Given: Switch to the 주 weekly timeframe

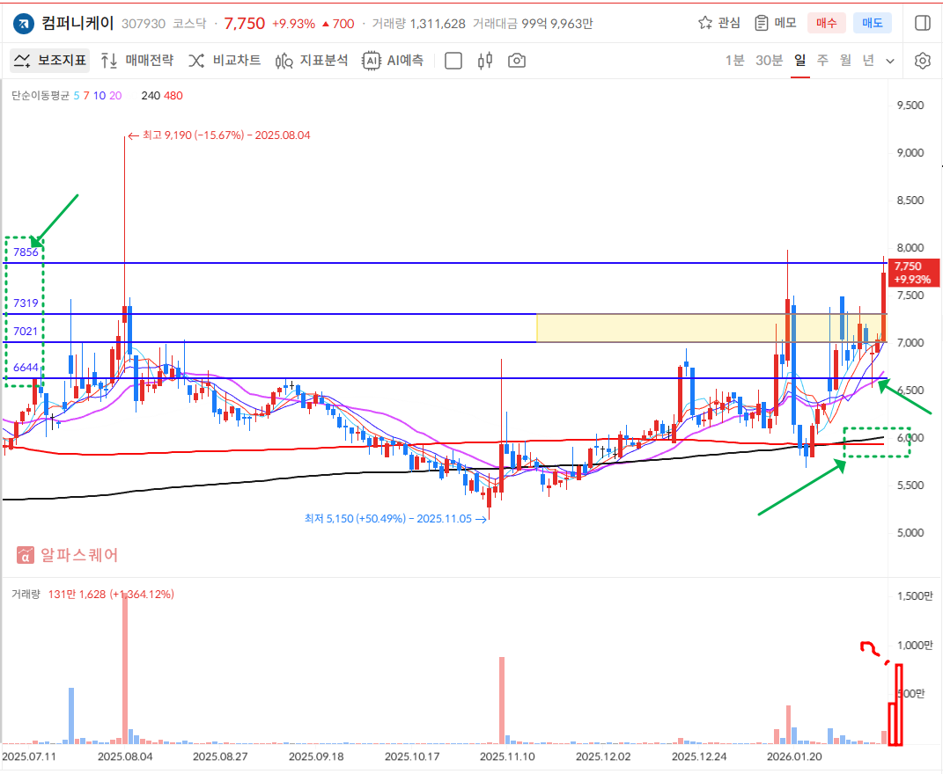Looking at the screenshot, I should [822, 61].
